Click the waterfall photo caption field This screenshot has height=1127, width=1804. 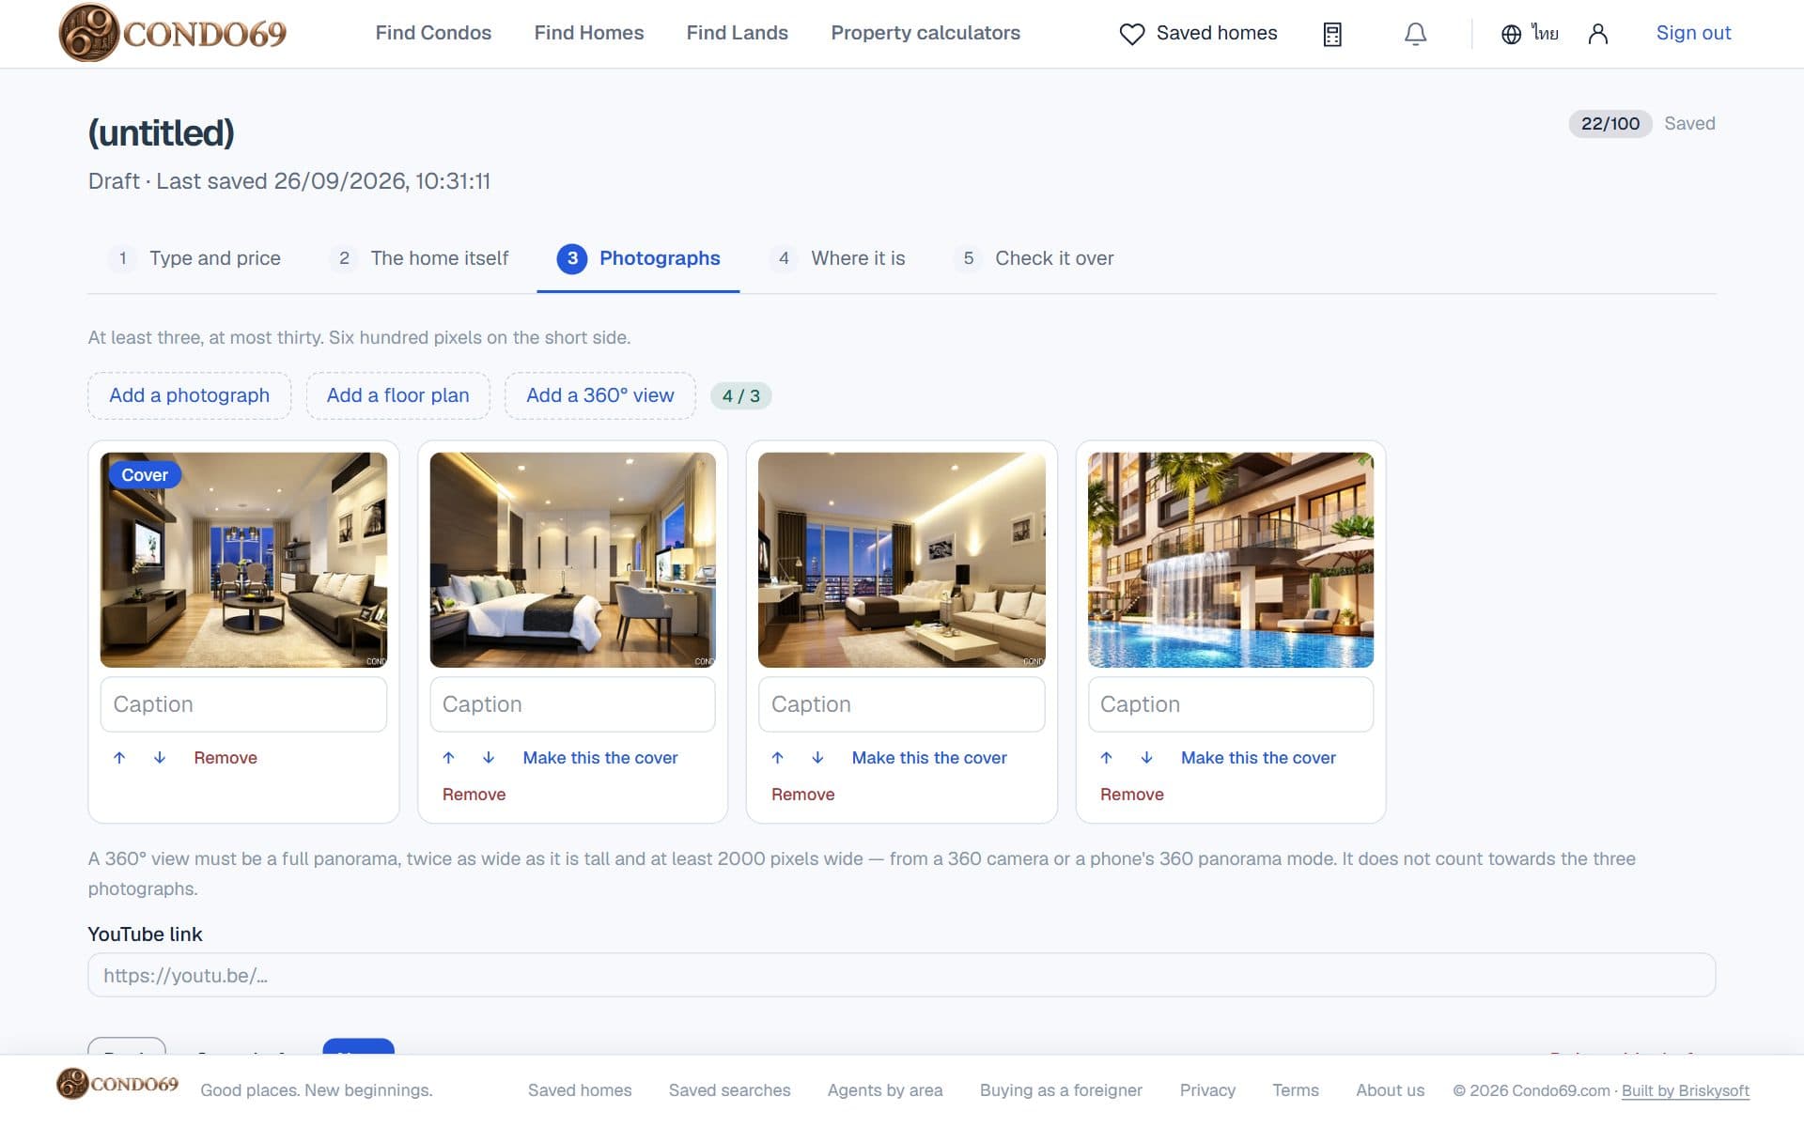[1231, 704]
